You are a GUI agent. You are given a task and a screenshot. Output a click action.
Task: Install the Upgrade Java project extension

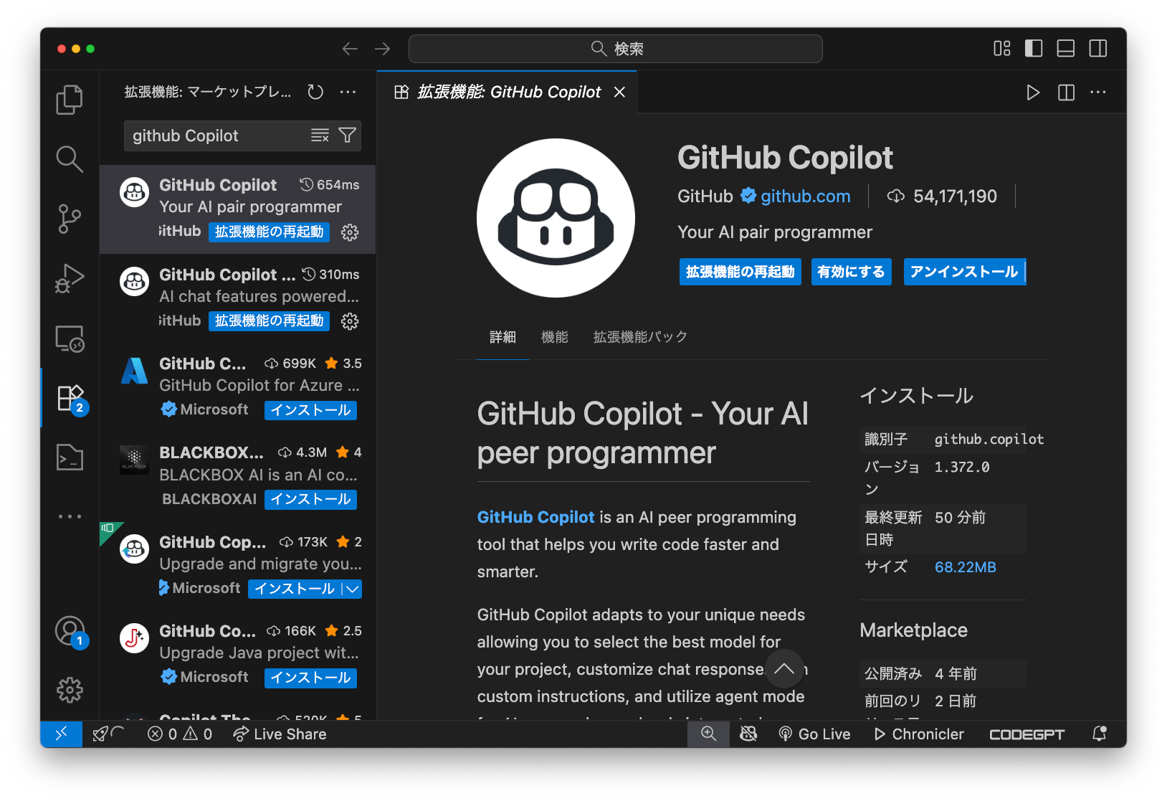[x=310, y=678]
